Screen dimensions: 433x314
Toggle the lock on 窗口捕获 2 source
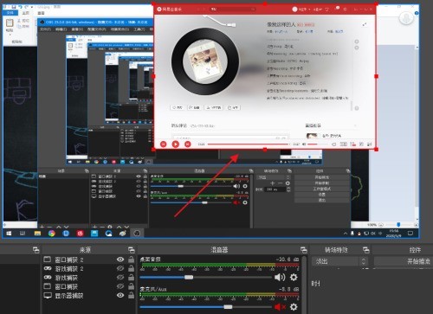tap(131, 260)
